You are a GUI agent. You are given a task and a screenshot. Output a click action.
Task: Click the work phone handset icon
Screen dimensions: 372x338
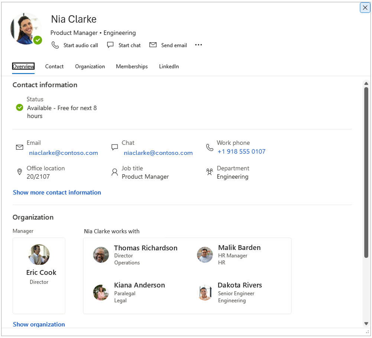tap(210, 147)
